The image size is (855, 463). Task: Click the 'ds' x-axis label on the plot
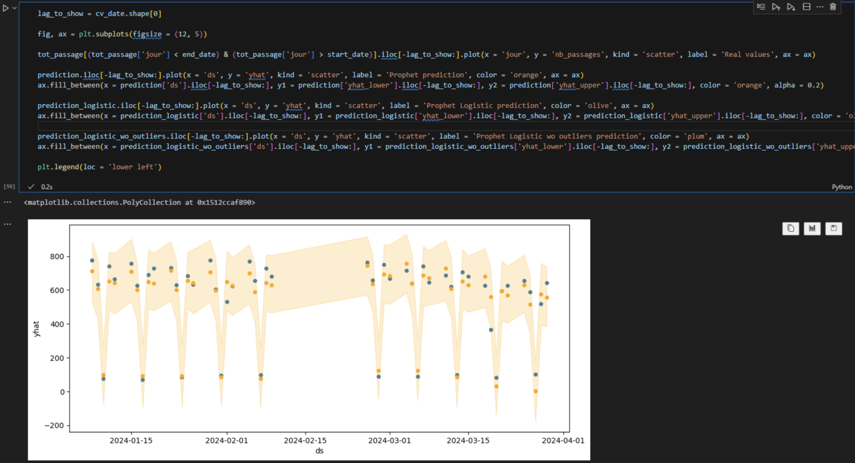coord(319,451)
